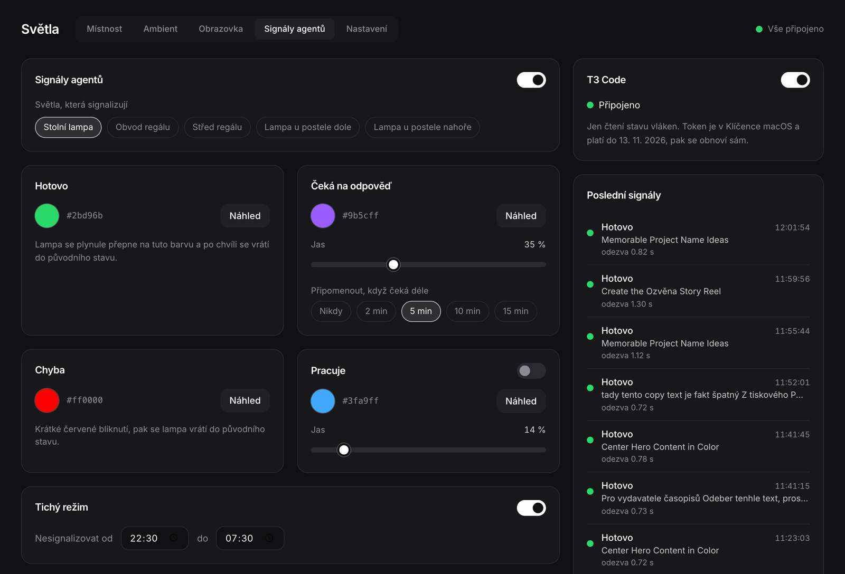Select the Lampa u postele dole chip
Viewport: 845px width, 574px height.
308,127
